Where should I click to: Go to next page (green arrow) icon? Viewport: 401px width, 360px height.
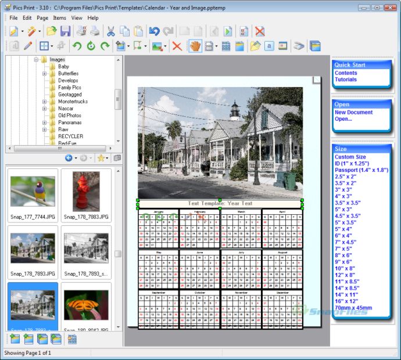[x=228, y=31]
